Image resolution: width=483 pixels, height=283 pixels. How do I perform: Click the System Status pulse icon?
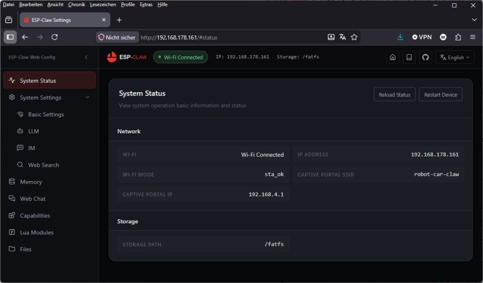click(x=12, y=80)
